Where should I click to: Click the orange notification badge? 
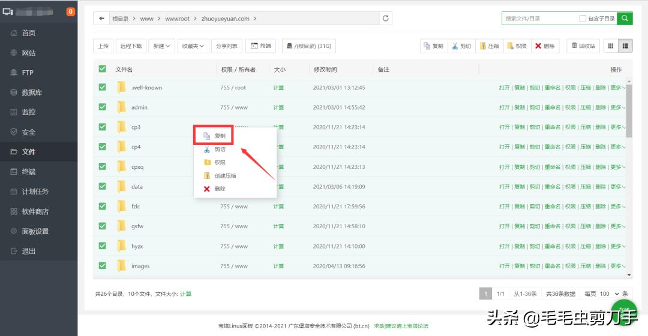tap(71, 11)
